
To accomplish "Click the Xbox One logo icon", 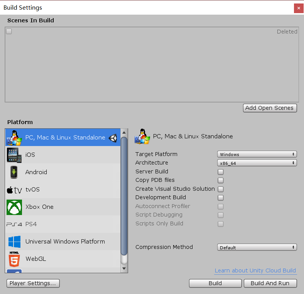I will coord(14,207).
